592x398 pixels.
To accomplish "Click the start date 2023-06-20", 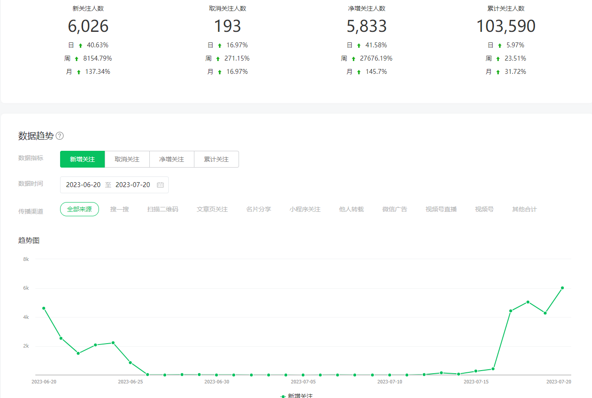I will 83,185.
